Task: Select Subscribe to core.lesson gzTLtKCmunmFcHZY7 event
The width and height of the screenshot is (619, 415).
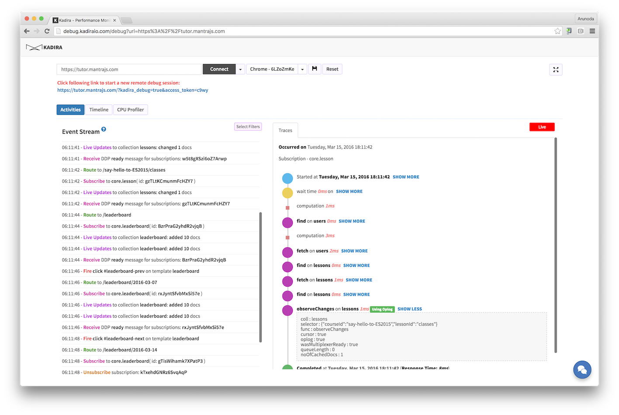Action: 160,181
